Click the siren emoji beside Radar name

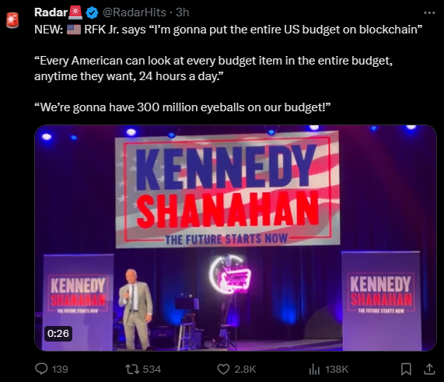pos(75,12)
